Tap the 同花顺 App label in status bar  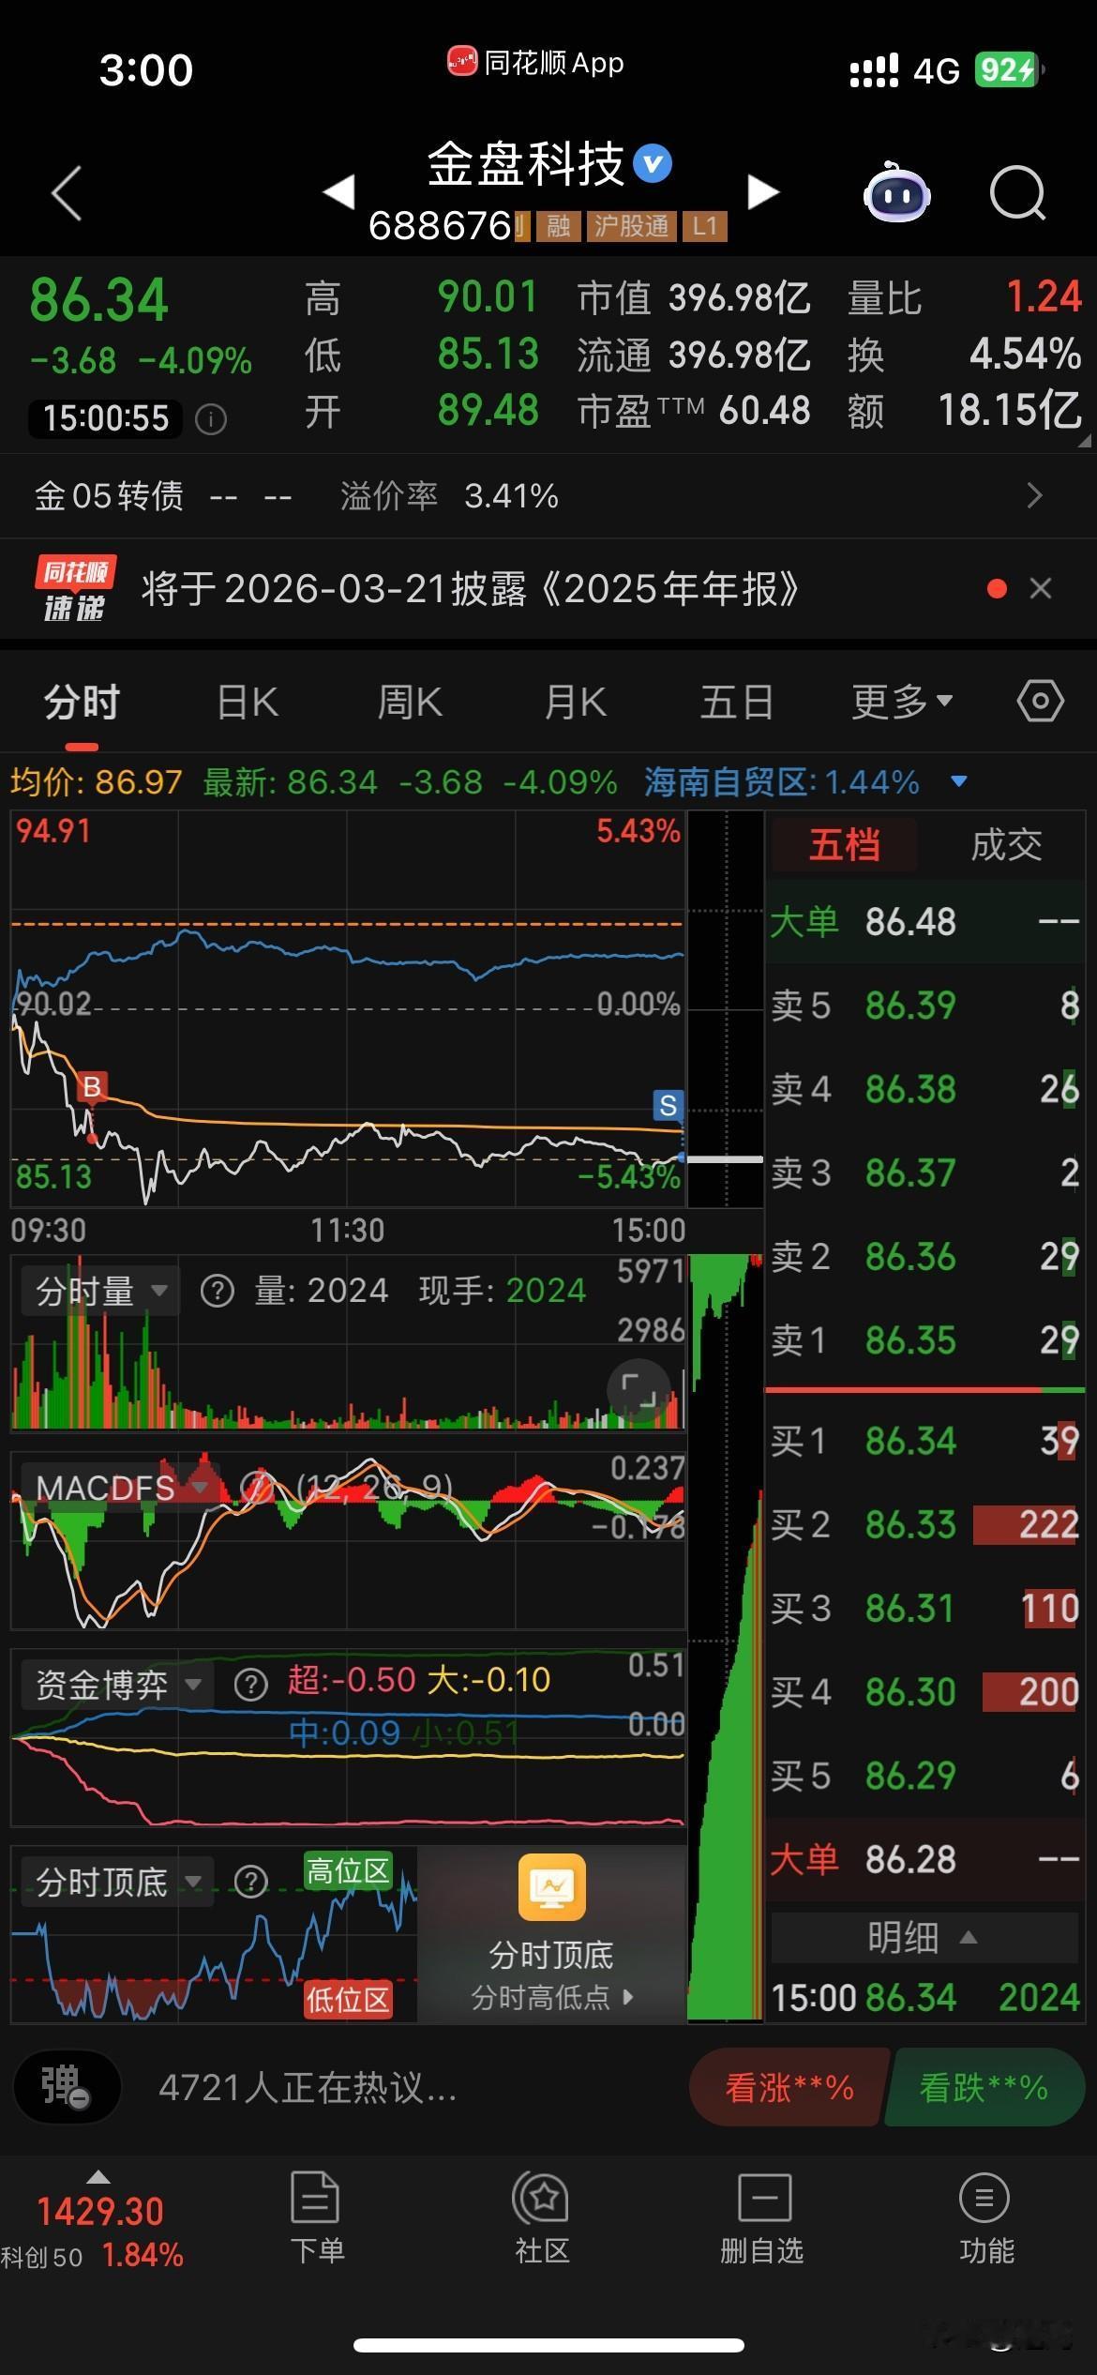click(x=535, y=63)
